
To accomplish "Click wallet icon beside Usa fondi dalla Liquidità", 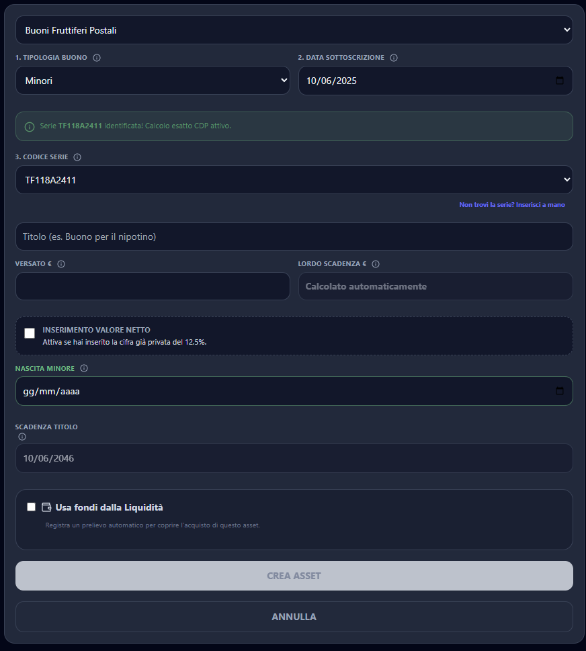I will pos(46,507).
